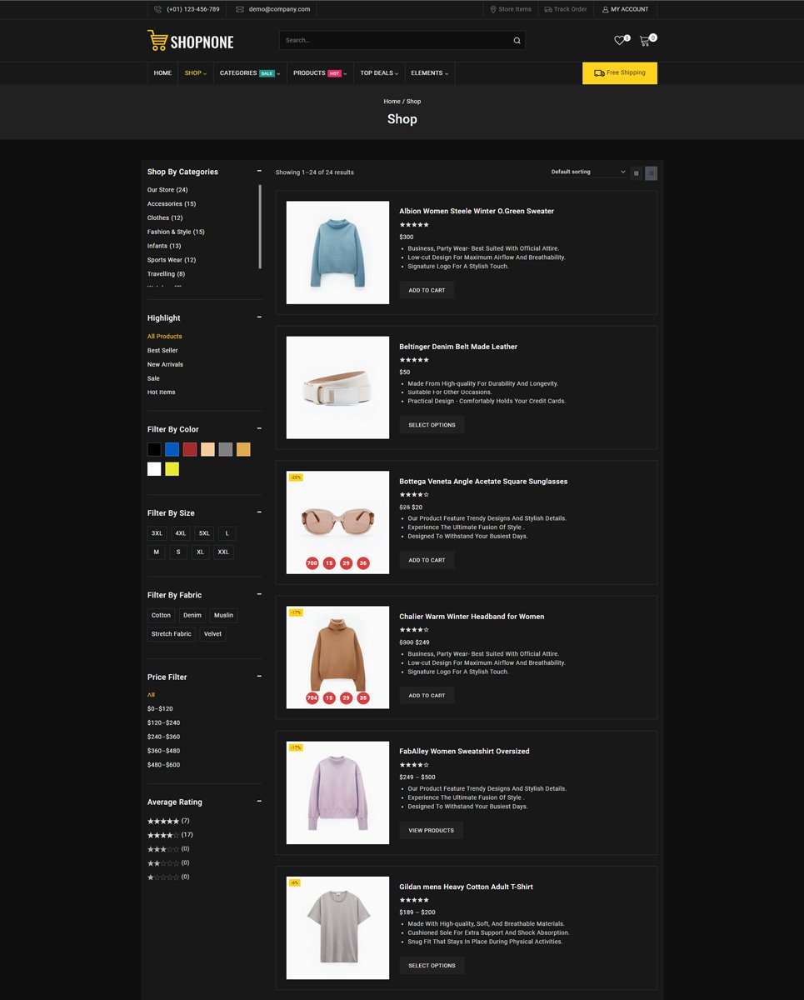Collapse the Price Filter section
The height and width of the screenshot is (1000, 804).
259,677
